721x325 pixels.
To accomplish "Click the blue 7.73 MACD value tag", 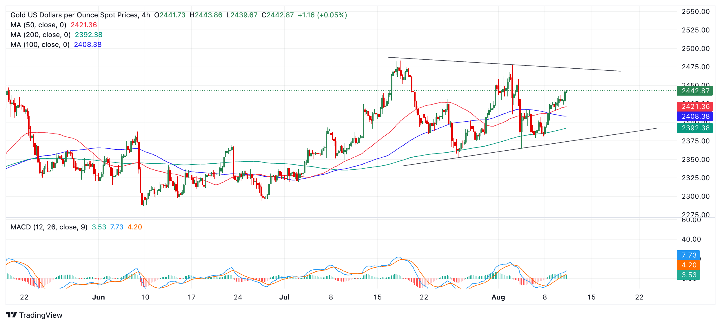I will pyautogui.click(x=688, y=255).
